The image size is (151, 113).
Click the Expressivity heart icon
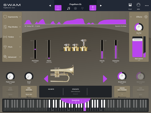(x=5, y=17)
